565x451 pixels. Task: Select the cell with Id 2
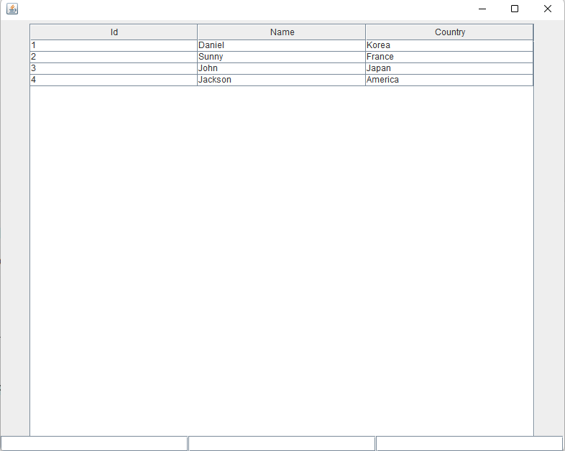click(114, 57)
